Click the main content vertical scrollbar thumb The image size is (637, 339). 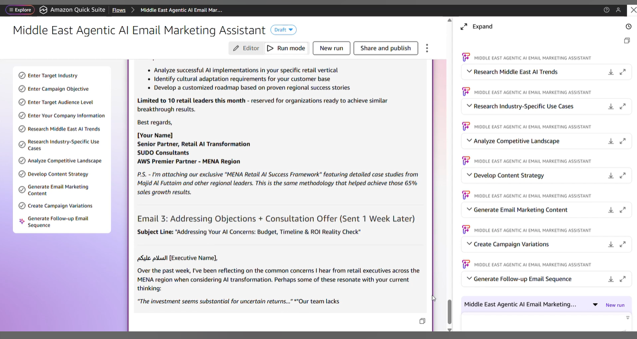(x=449, y=312)
